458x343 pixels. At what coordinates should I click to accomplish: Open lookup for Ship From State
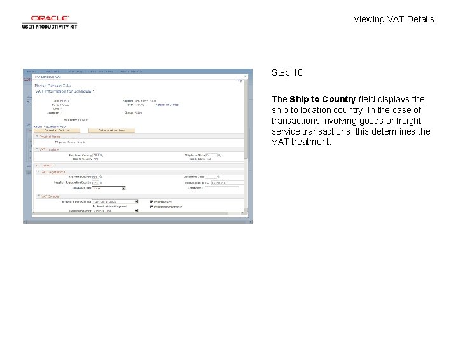click(219, 155)
